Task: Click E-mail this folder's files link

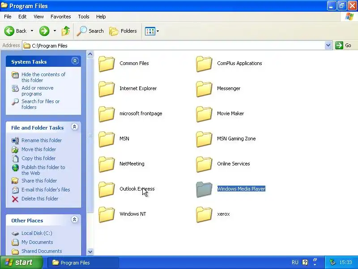Action: coord(46,190)
